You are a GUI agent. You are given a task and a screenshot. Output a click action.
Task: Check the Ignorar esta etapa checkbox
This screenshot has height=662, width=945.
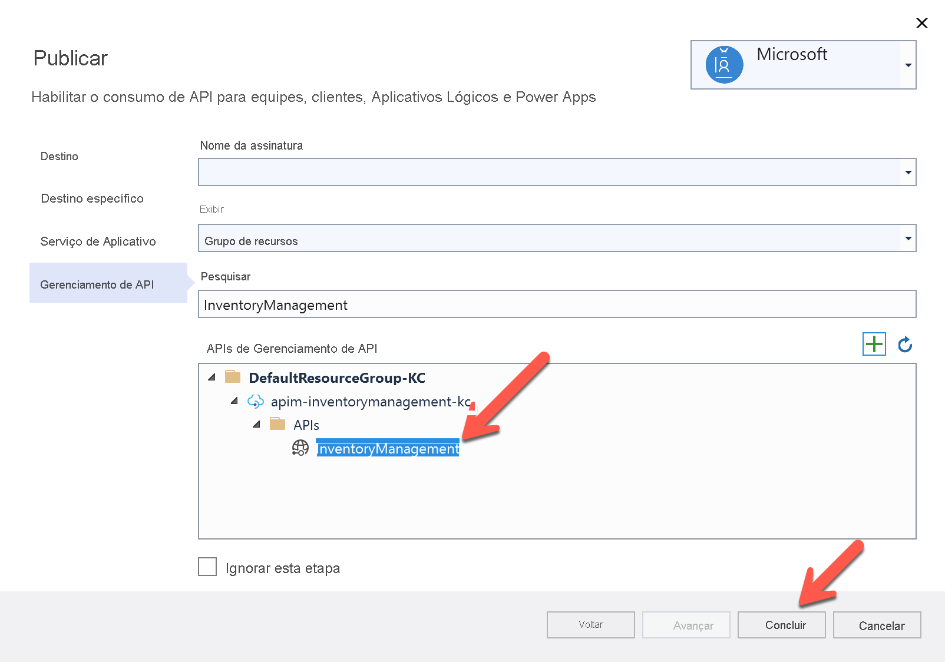click(207, 567)
